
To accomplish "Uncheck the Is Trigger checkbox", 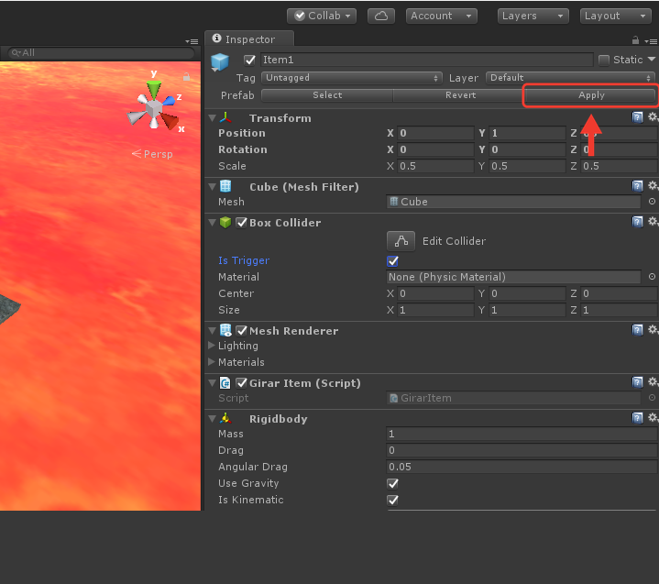I will point(392,261).
